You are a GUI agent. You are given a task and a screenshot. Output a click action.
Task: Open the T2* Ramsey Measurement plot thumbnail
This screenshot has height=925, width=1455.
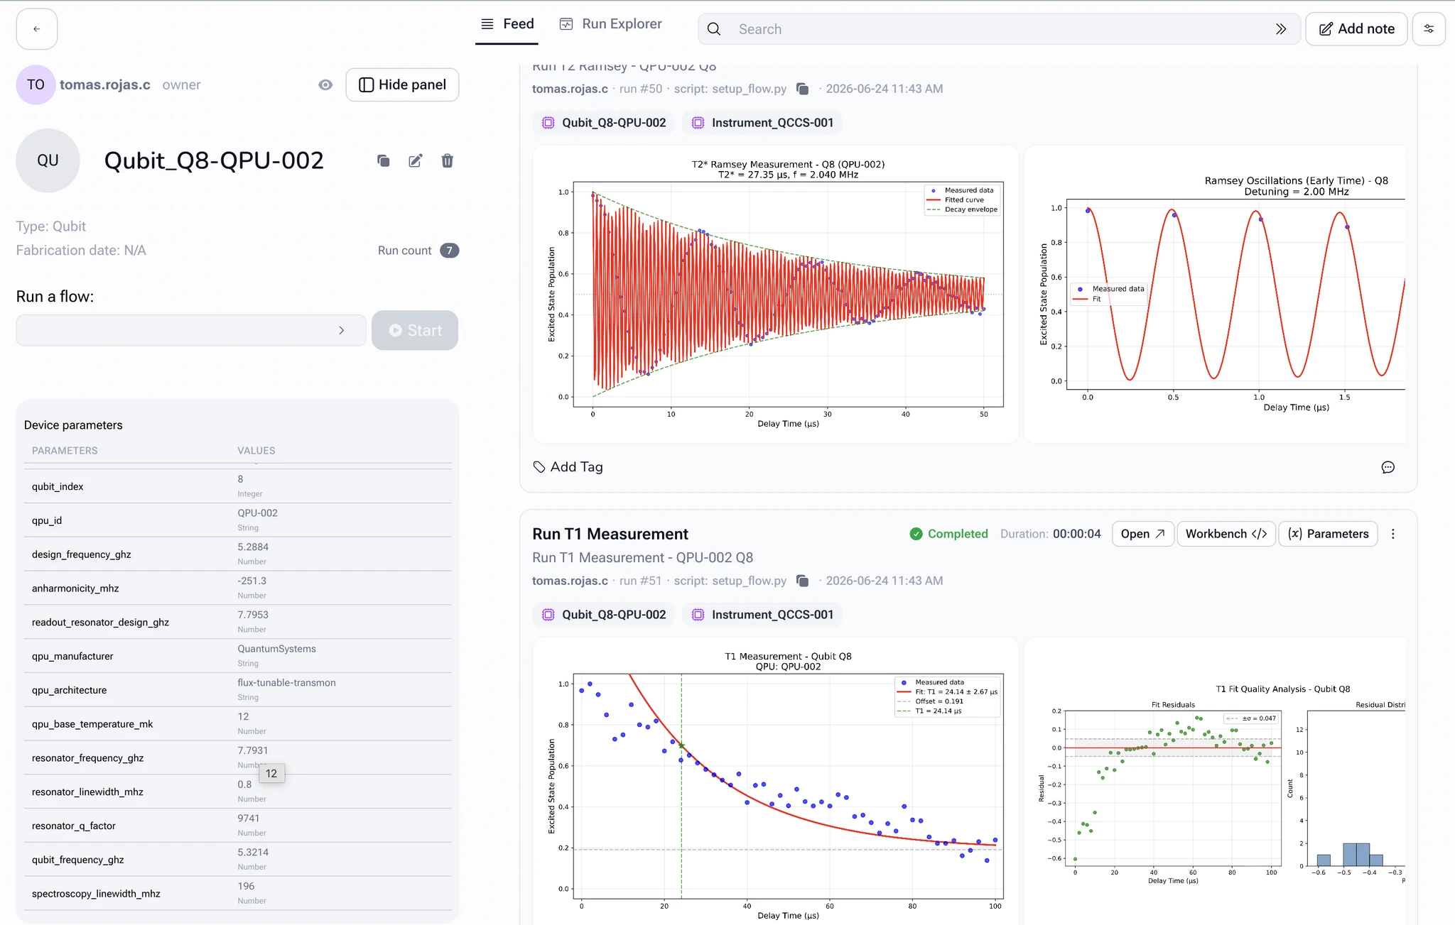click(776, 295)
